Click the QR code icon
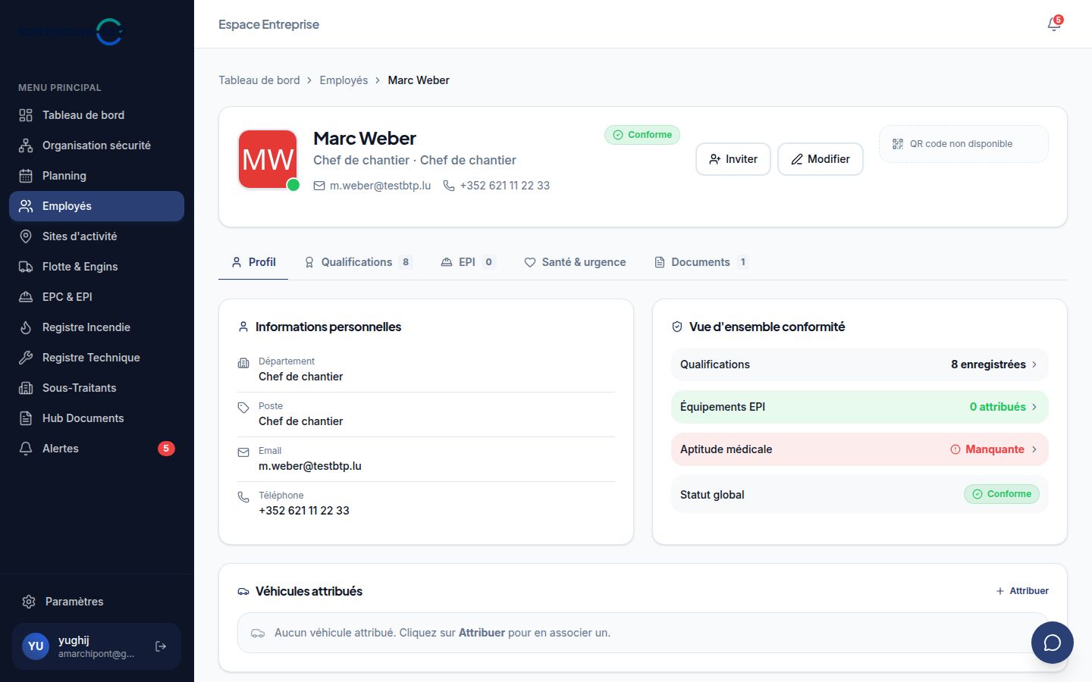1092x682 pixels. tap(898, 144)
